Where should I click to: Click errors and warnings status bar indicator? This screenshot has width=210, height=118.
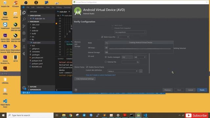pos(26,92)
